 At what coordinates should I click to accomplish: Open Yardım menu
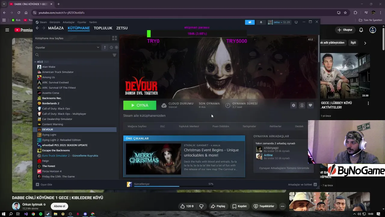click(93, 22)
